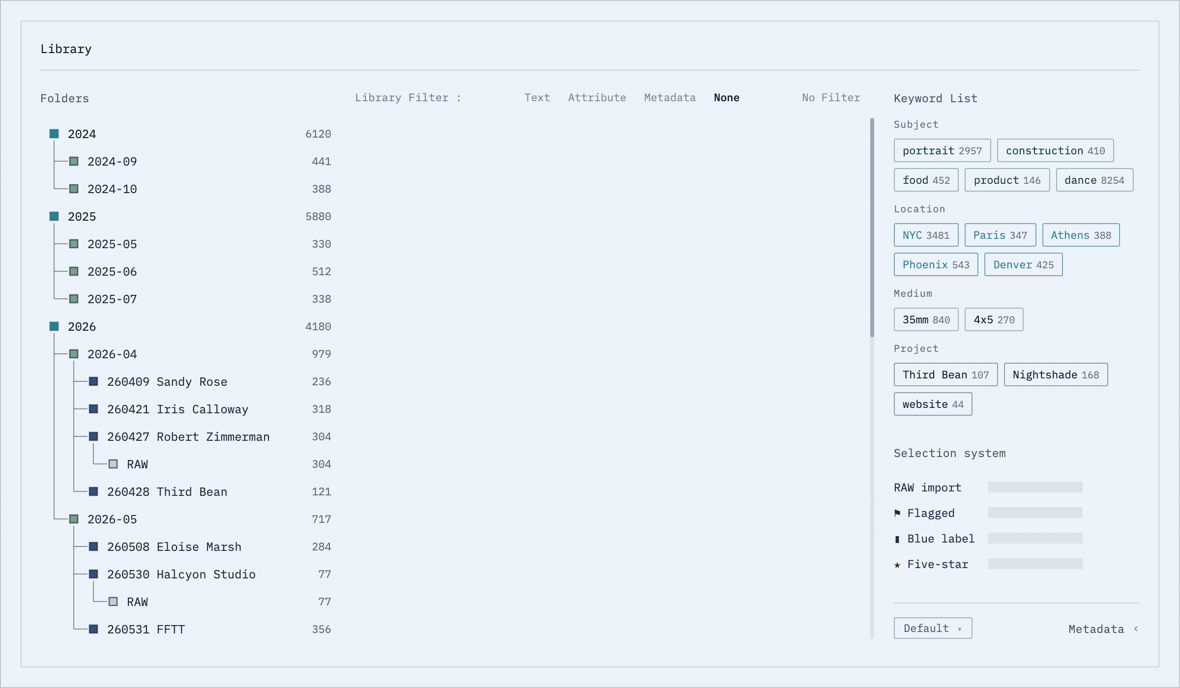
Task: Open the Default preset dropdown
Action: point(933,628)
